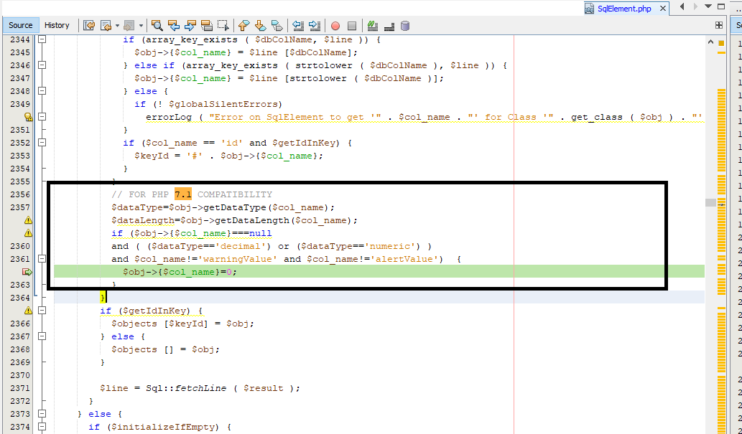742x434 pixels.
Task: Collapse the code fold at line 2361
Action: coord(42,259)
